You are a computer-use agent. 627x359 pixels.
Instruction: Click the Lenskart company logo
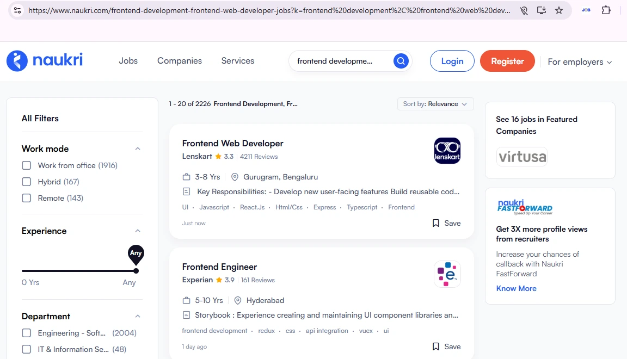pyautogui.click(x=447, y=151)
